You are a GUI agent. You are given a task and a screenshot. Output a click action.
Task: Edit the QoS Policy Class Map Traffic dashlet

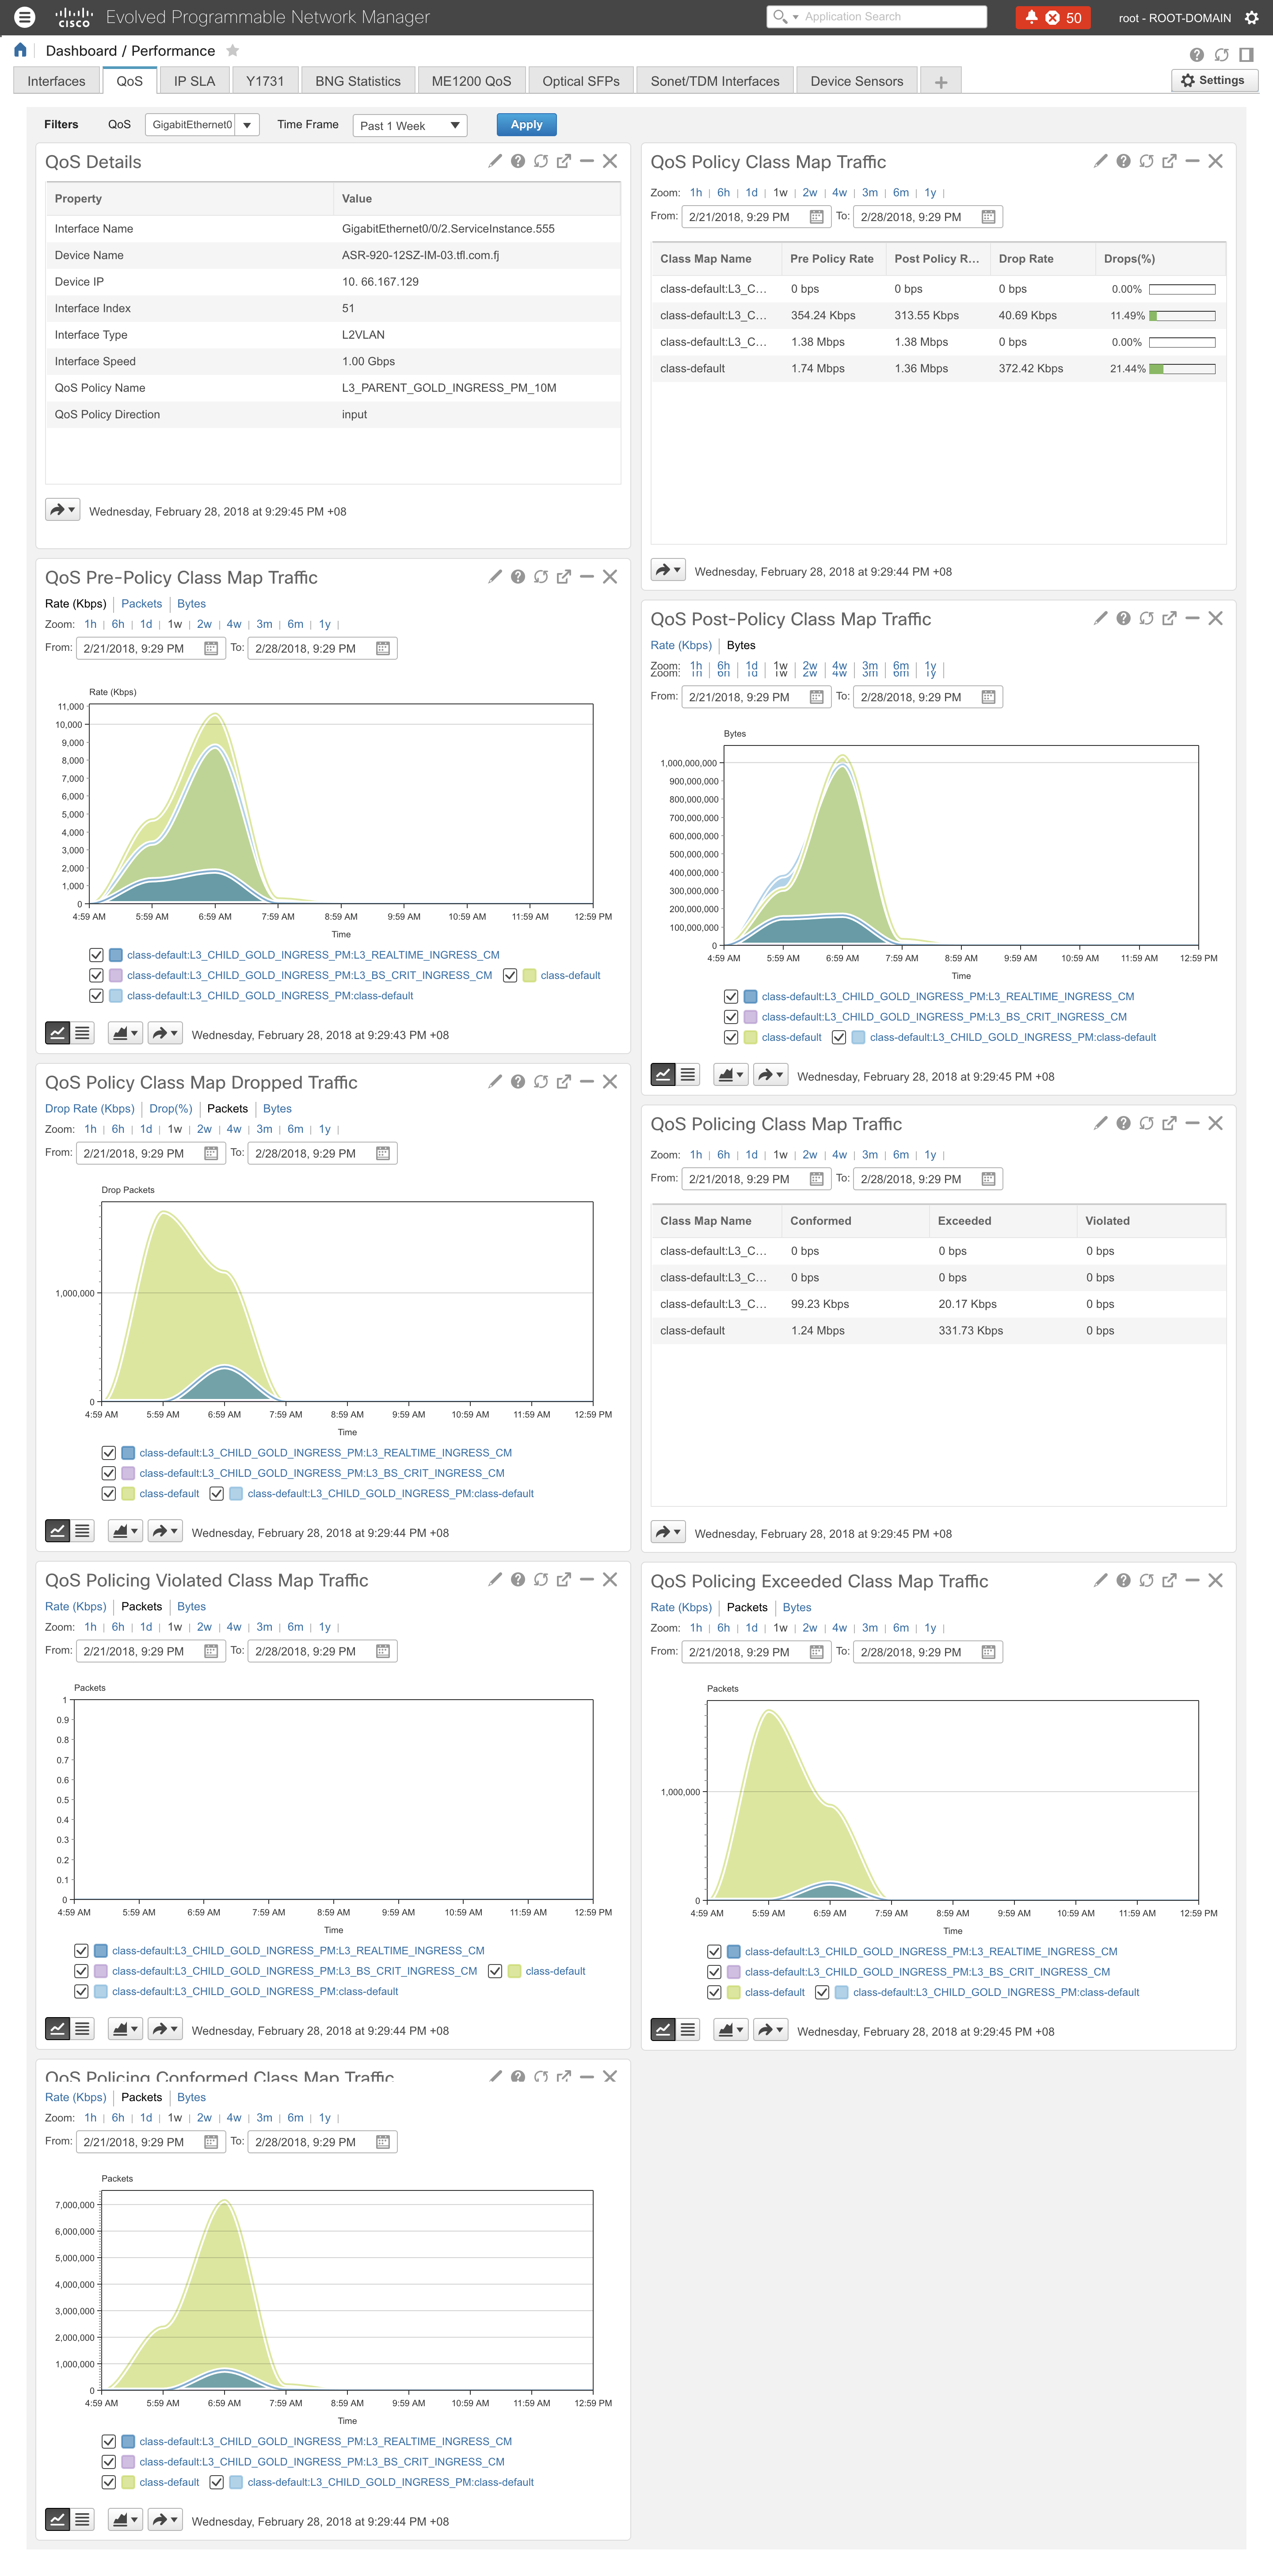pos(1100,161)
